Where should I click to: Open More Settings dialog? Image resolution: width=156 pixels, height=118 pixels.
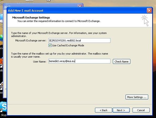coord(137,97)
